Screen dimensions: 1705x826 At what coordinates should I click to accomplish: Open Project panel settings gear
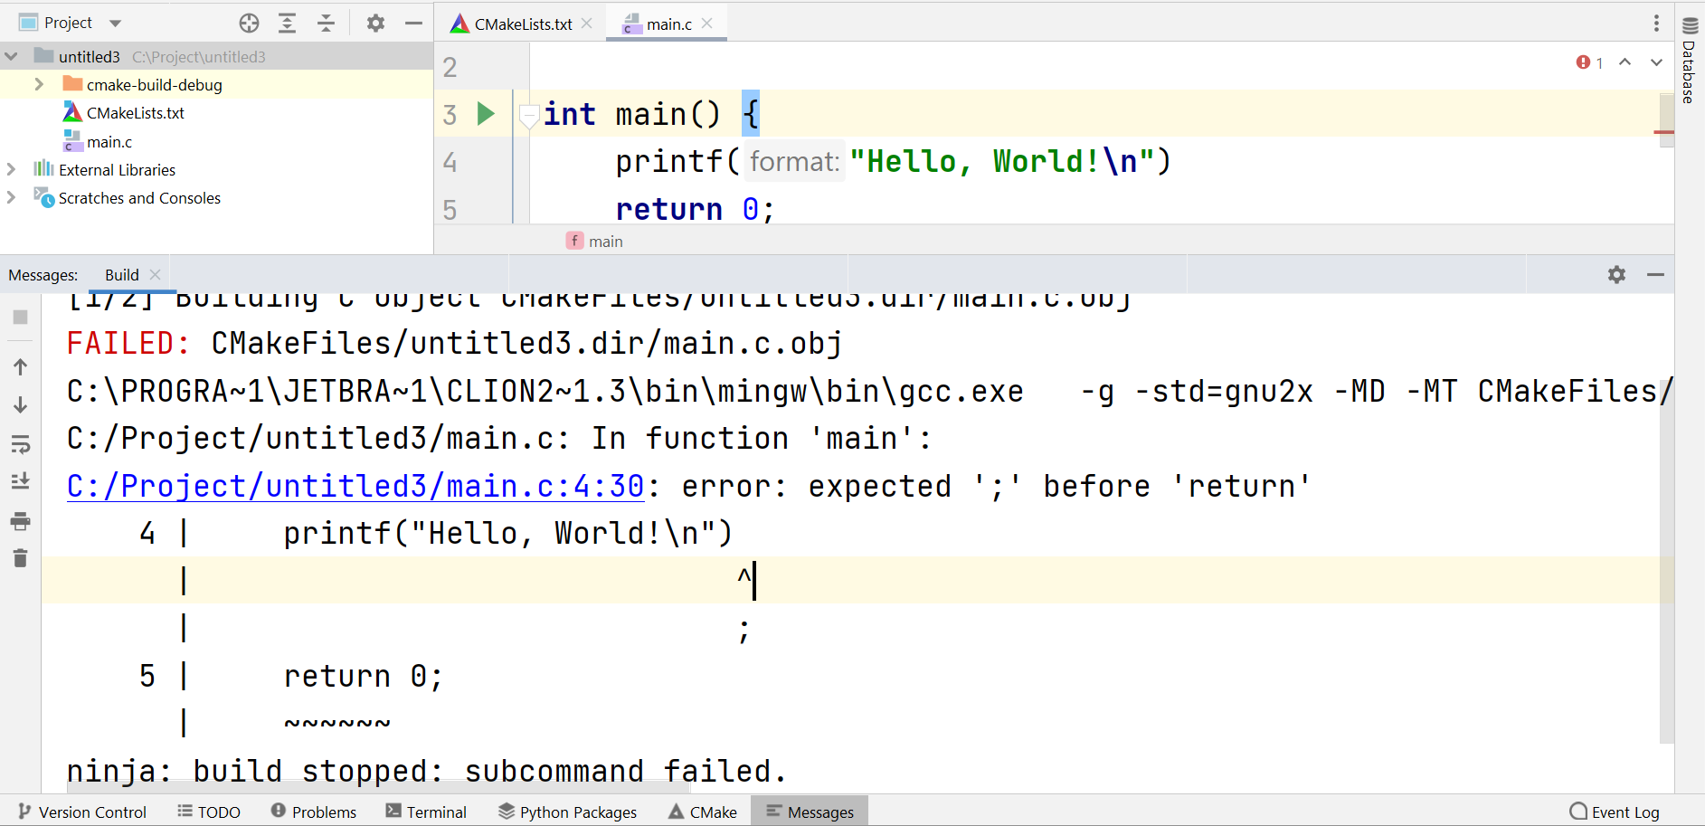tap(375, 24)
